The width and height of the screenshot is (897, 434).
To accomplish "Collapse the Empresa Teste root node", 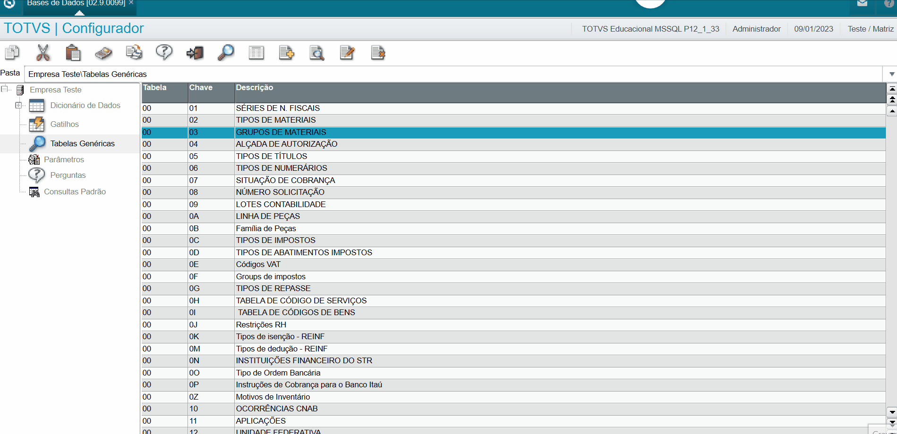I will [4, 89].
